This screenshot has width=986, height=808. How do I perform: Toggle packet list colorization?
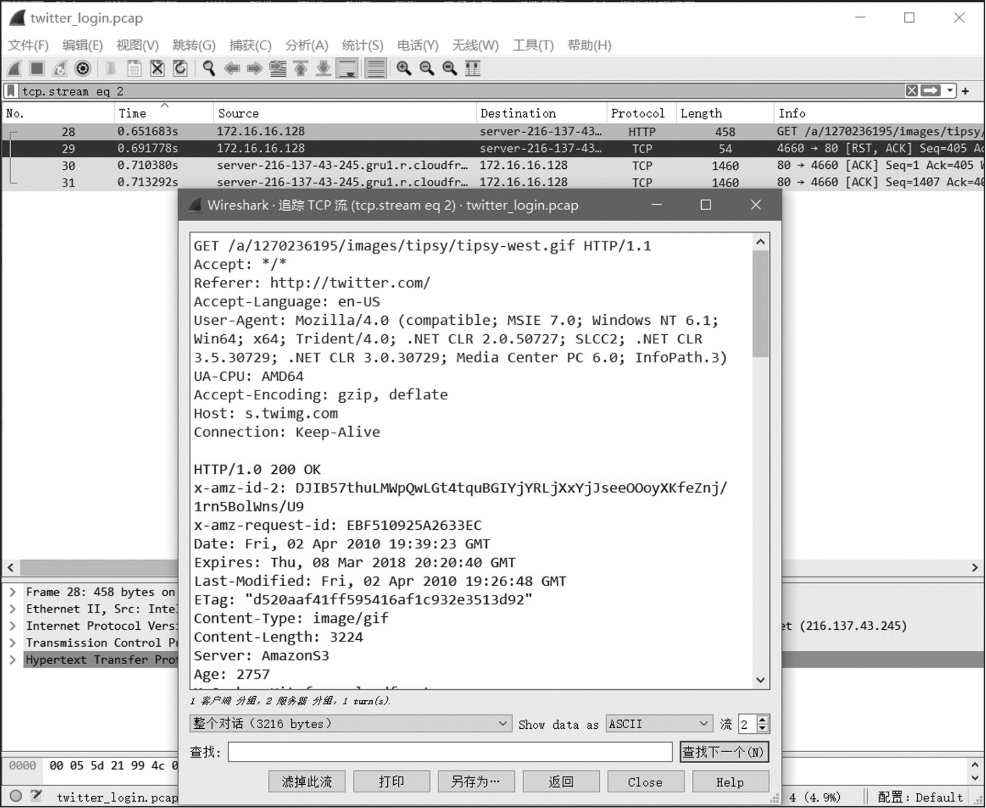coord(376,69)
